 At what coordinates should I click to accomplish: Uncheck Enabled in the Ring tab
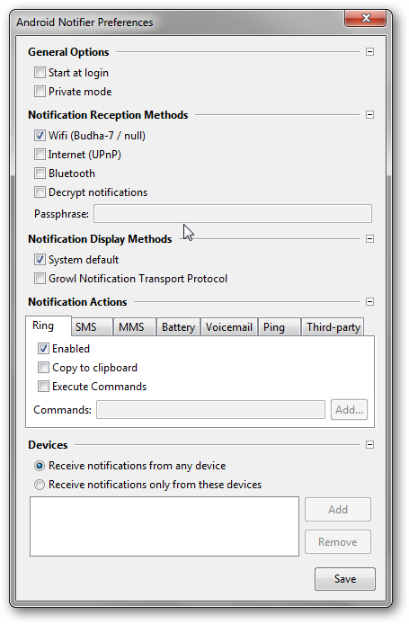point(43,349)
